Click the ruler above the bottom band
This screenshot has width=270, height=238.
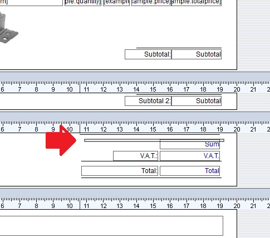(x=135, y=204)
